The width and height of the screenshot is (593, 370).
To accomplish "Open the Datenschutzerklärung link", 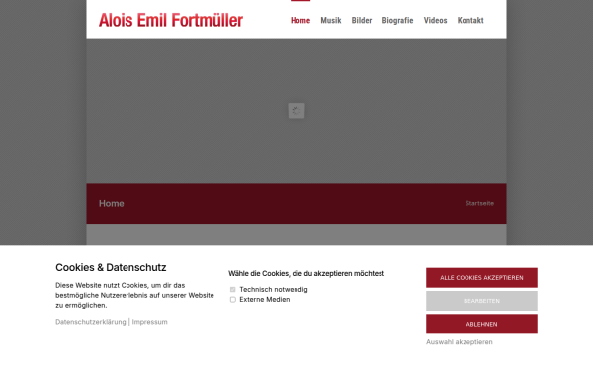I will [91, 322].
